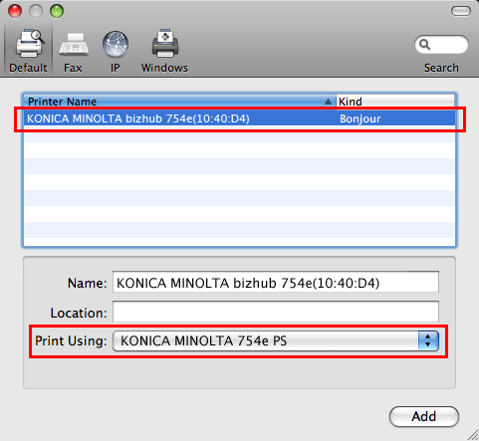Select KONICA MINOLTA bizhub 754e printer row

pyautogui.click(x=239, y=118)
